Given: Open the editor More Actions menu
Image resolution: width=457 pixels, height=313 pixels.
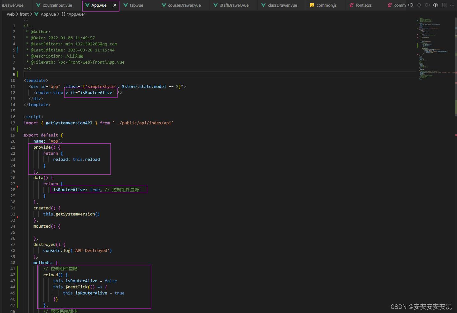Looking at the screenshot, I should click(x=452, y=5).
